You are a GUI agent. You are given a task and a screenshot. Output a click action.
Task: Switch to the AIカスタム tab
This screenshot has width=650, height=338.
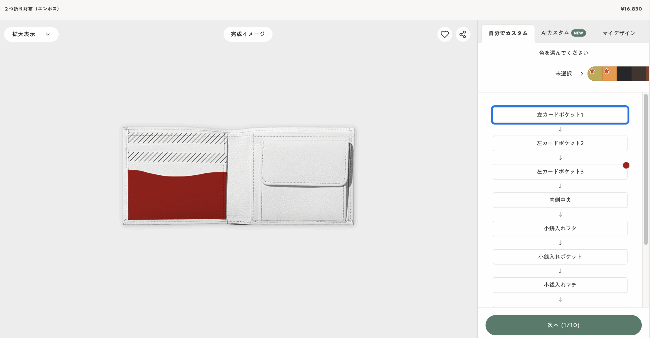tap(555, 33)
